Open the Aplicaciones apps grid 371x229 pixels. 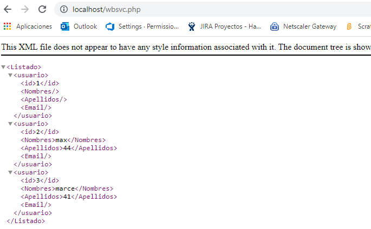7,26
